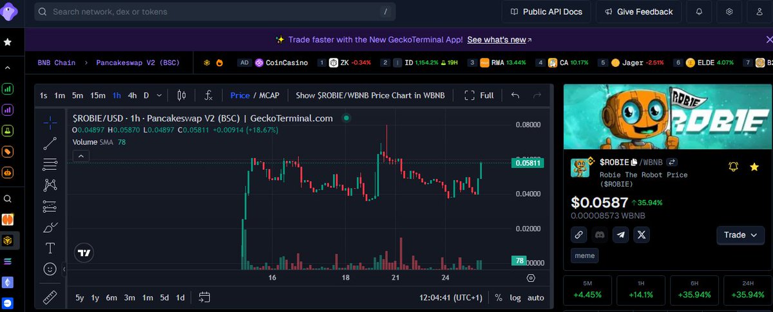Toggle log scale on chart

click(515, 297)
